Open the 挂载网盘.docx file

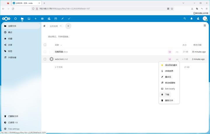61,52
